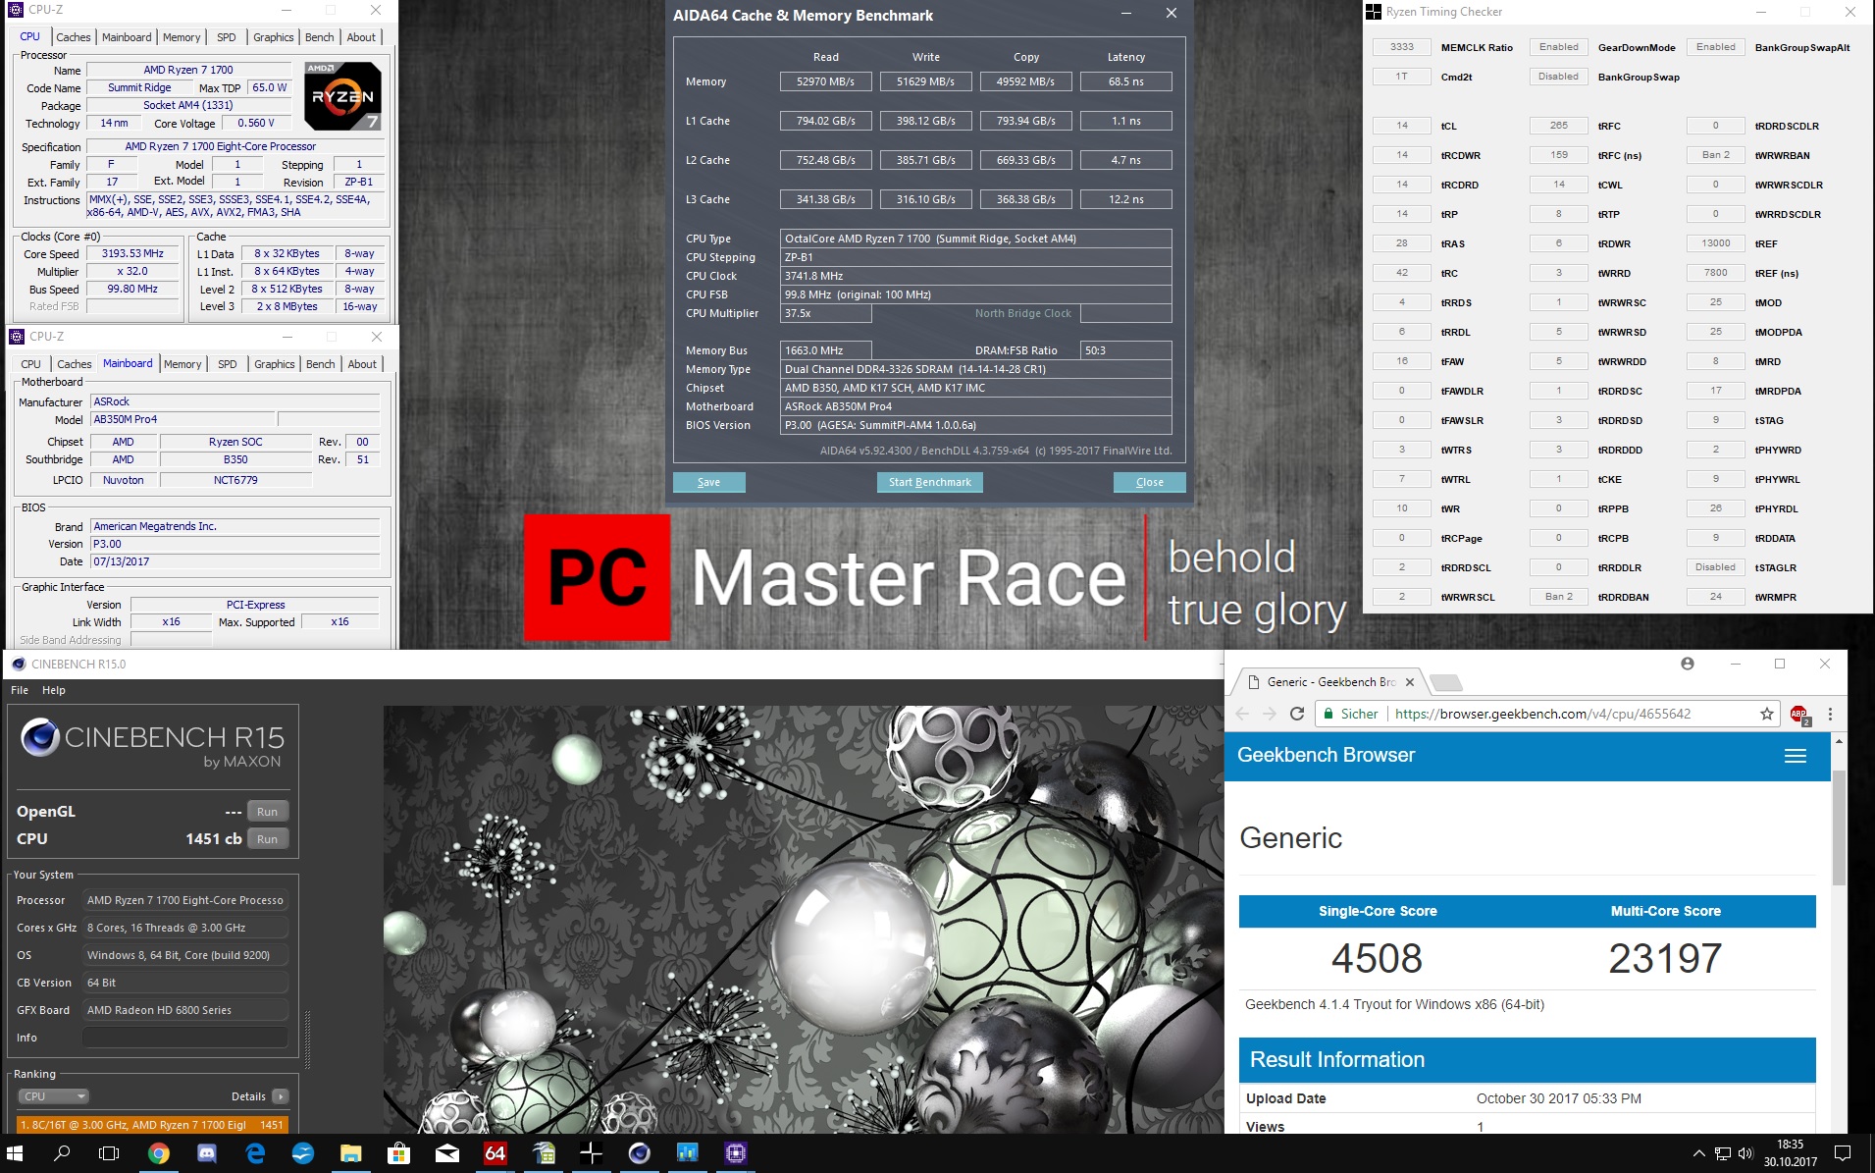Bookmark the page with the star icon
This screenshot has height=1173, width=1875.
click(1767, 714)
